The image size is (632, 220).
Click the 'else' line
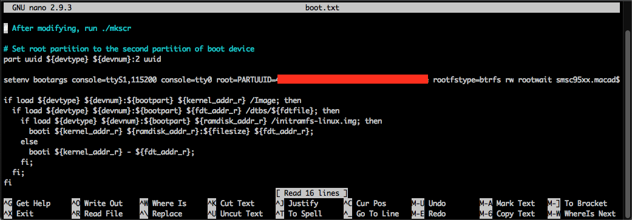tap(29, 142)
